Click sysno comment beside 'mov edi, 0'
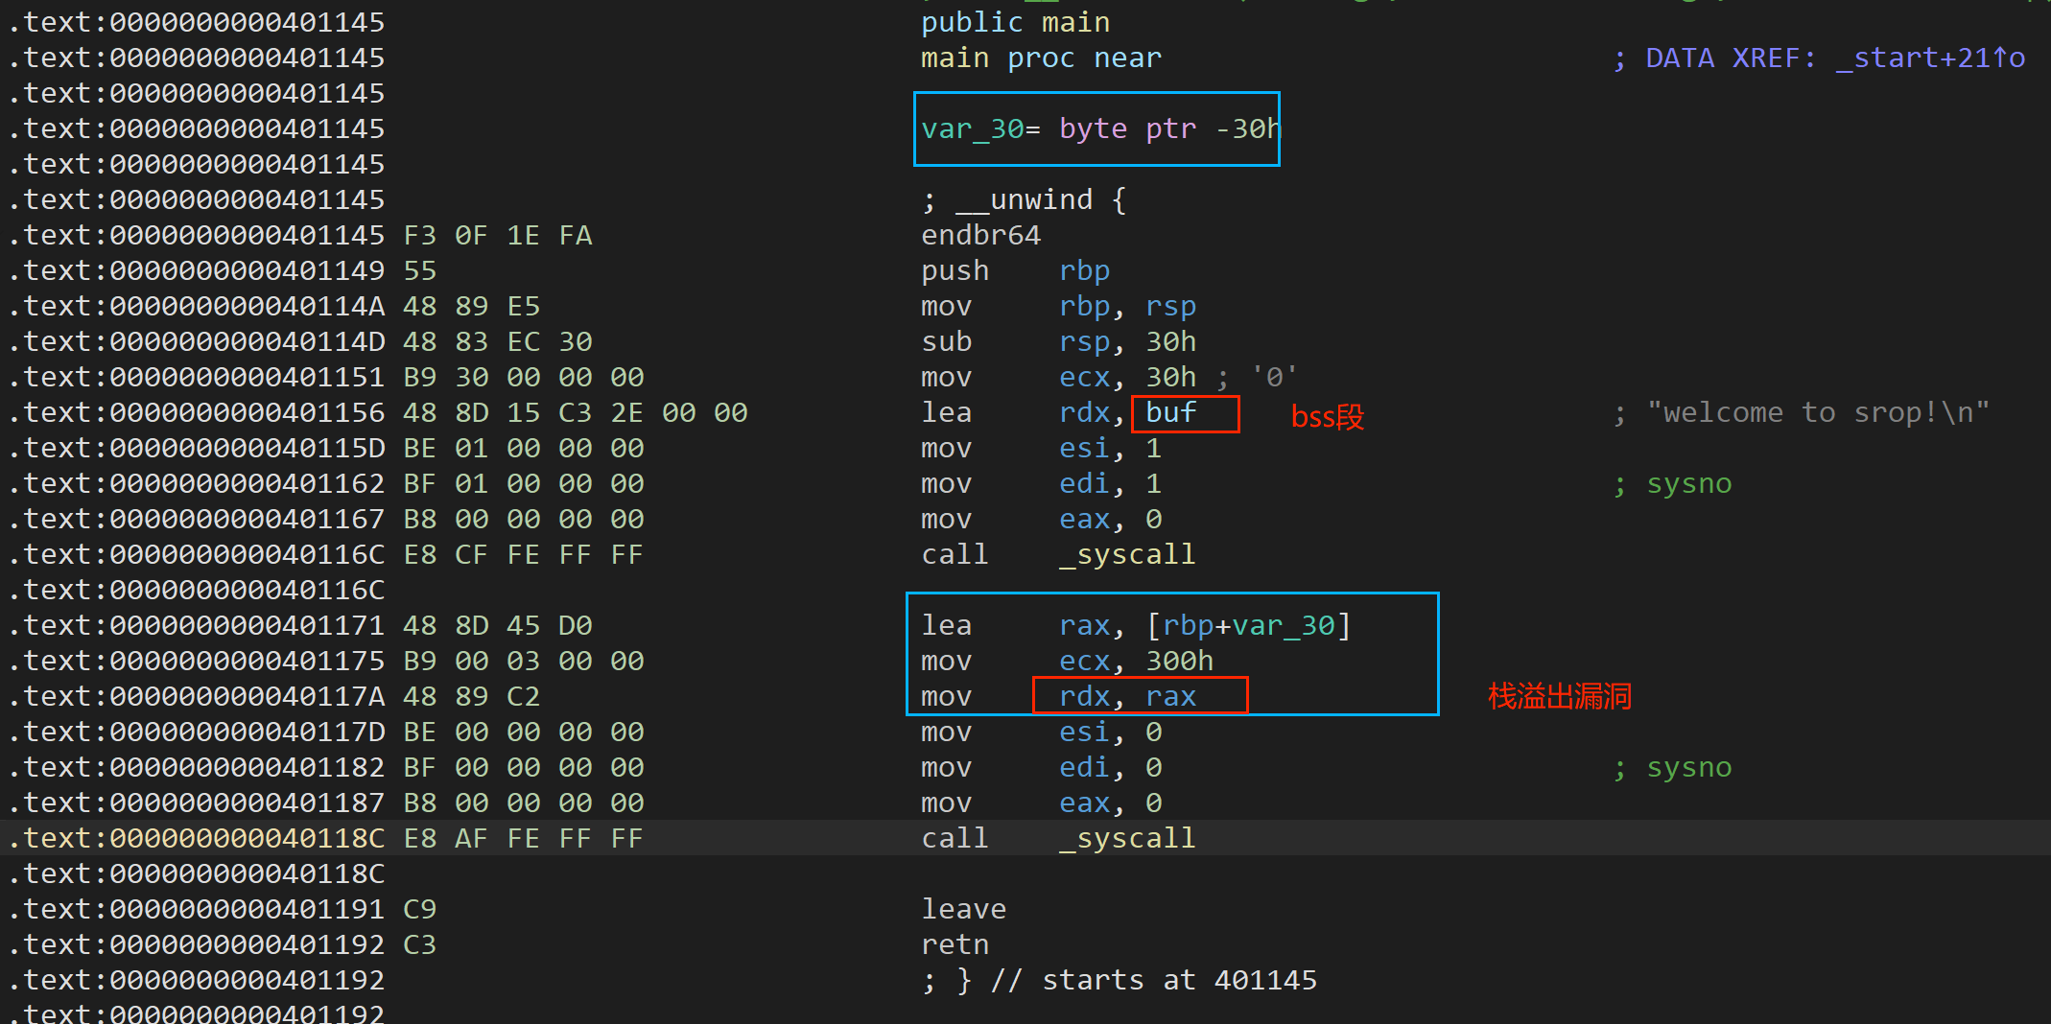 [1673, 767]
